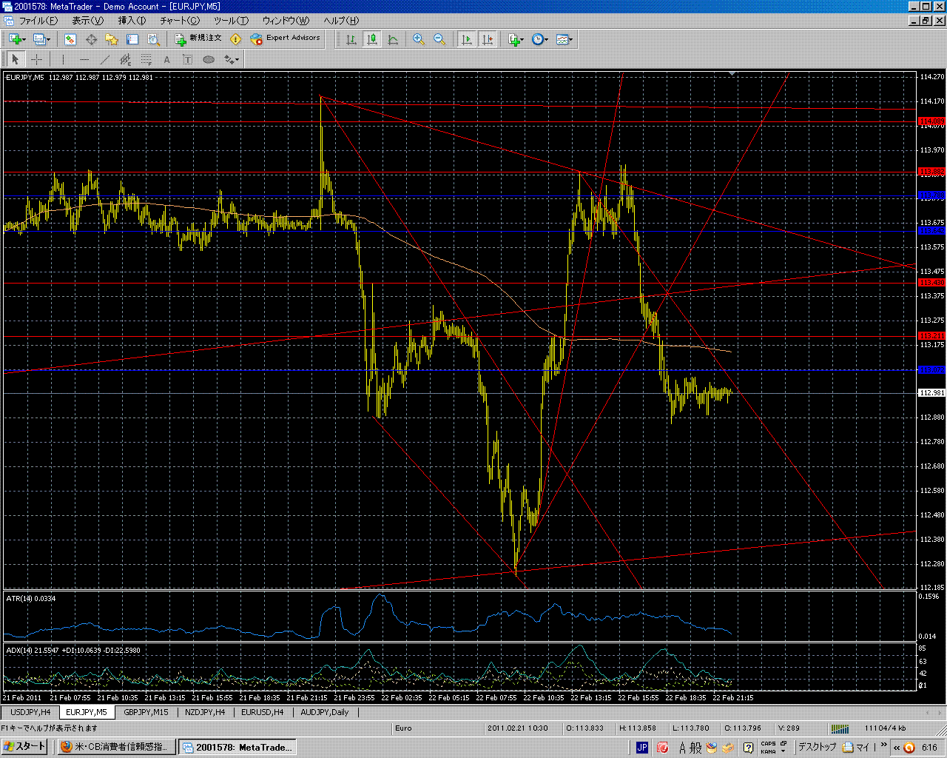Toggle the Chart Shift button
947x758 pixels.
coord(488,39)
